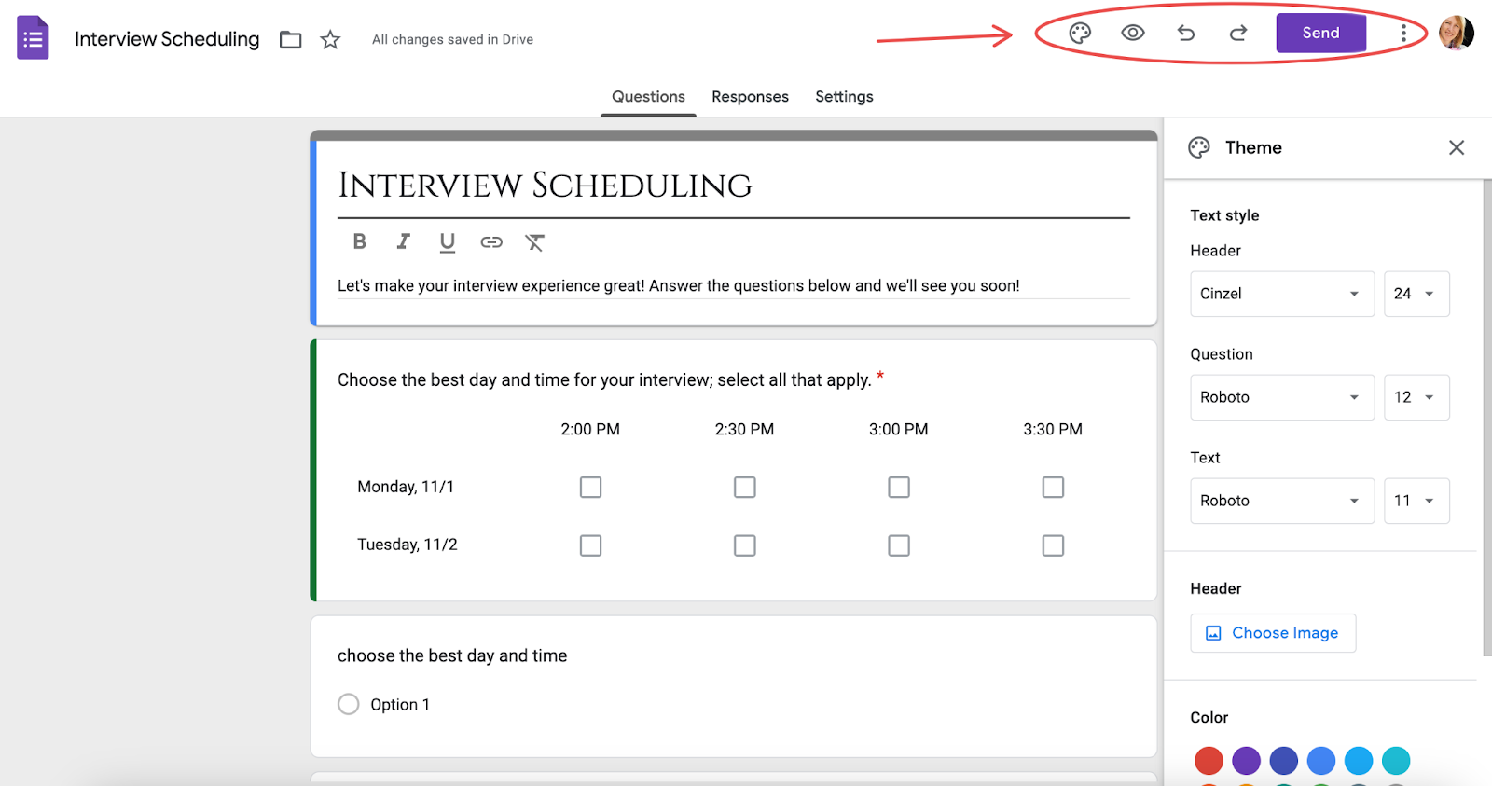Image resolution: width=1492 pixels, height=786 pixels.
Task: Open the customize theme palette icon
Action: point(1080,33)
